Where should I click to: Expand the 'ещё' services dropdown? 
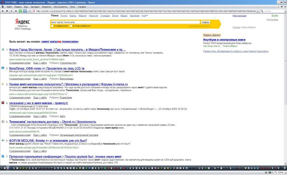(145, 16)
